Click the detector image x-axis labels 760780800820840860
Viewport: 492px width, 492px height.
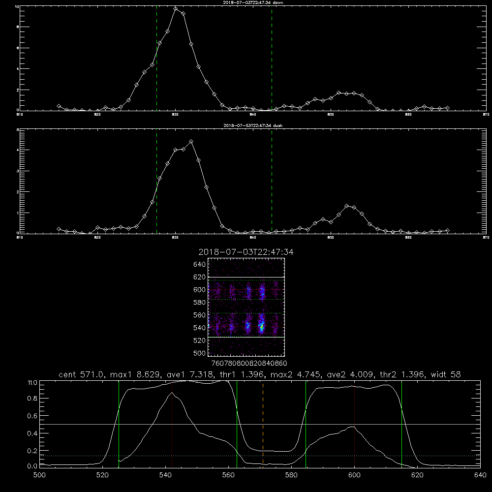pyautogui.click(x=249, y=363)
